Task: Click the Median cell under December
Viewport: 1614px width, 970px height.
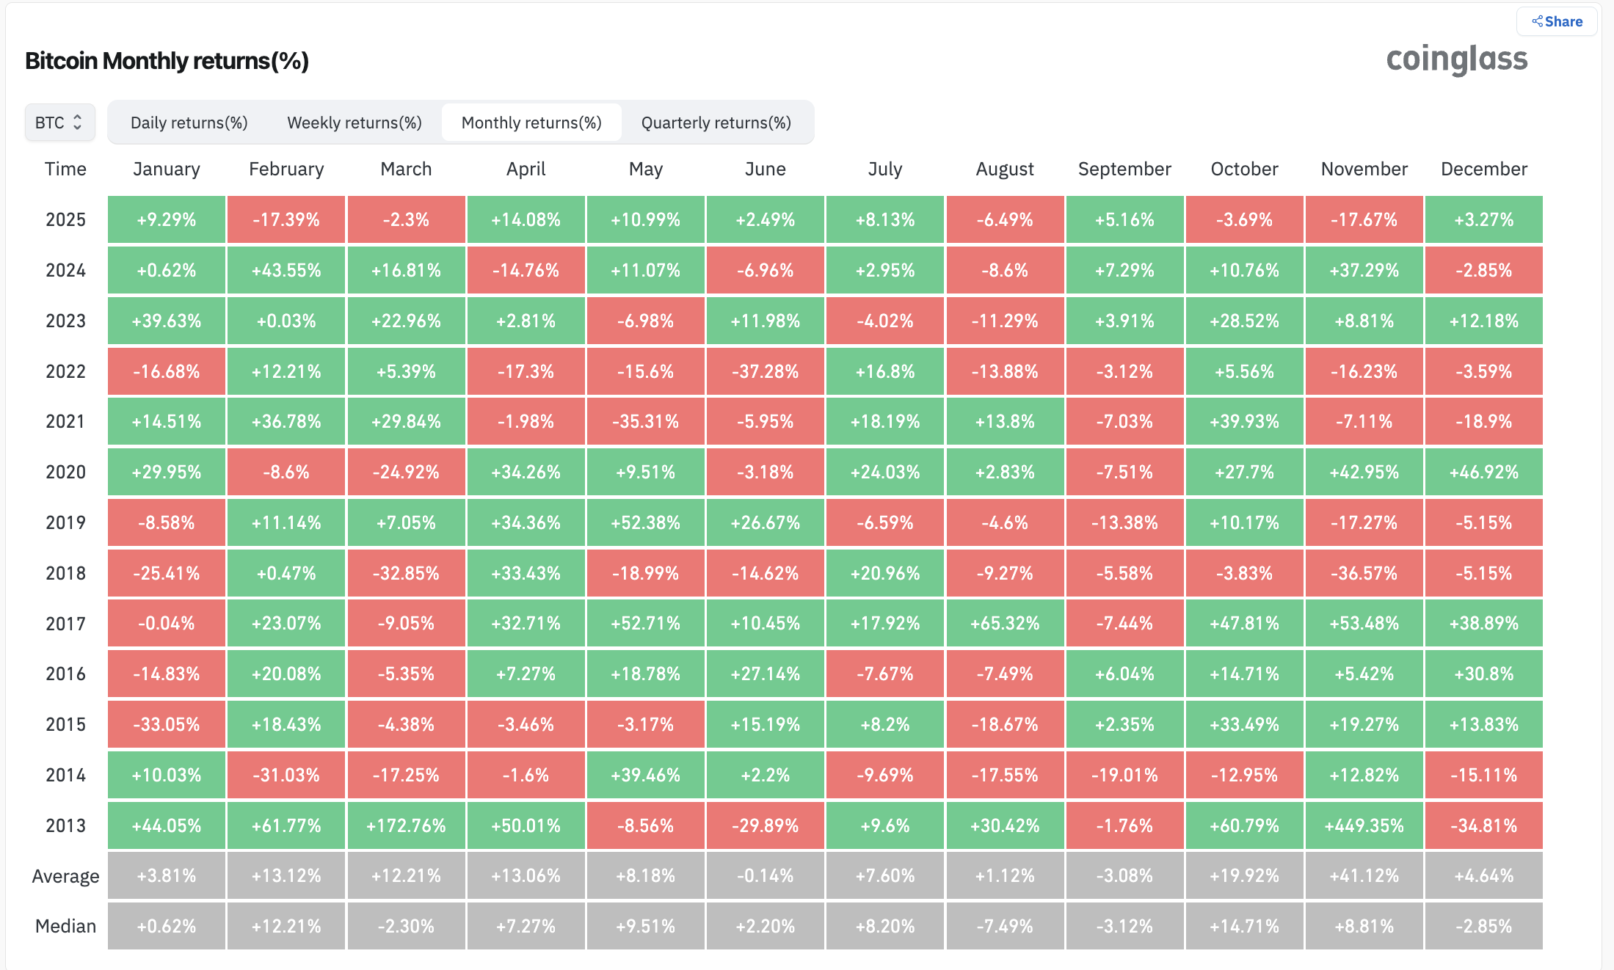Action: pos(1483,926)
